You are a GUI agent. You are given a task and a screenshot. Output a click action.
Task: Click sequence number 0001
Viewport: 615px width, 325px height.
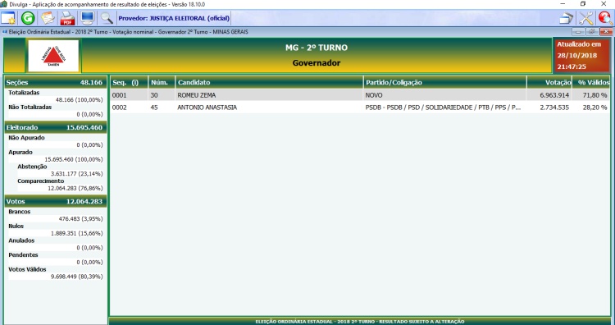pos(119,95)
